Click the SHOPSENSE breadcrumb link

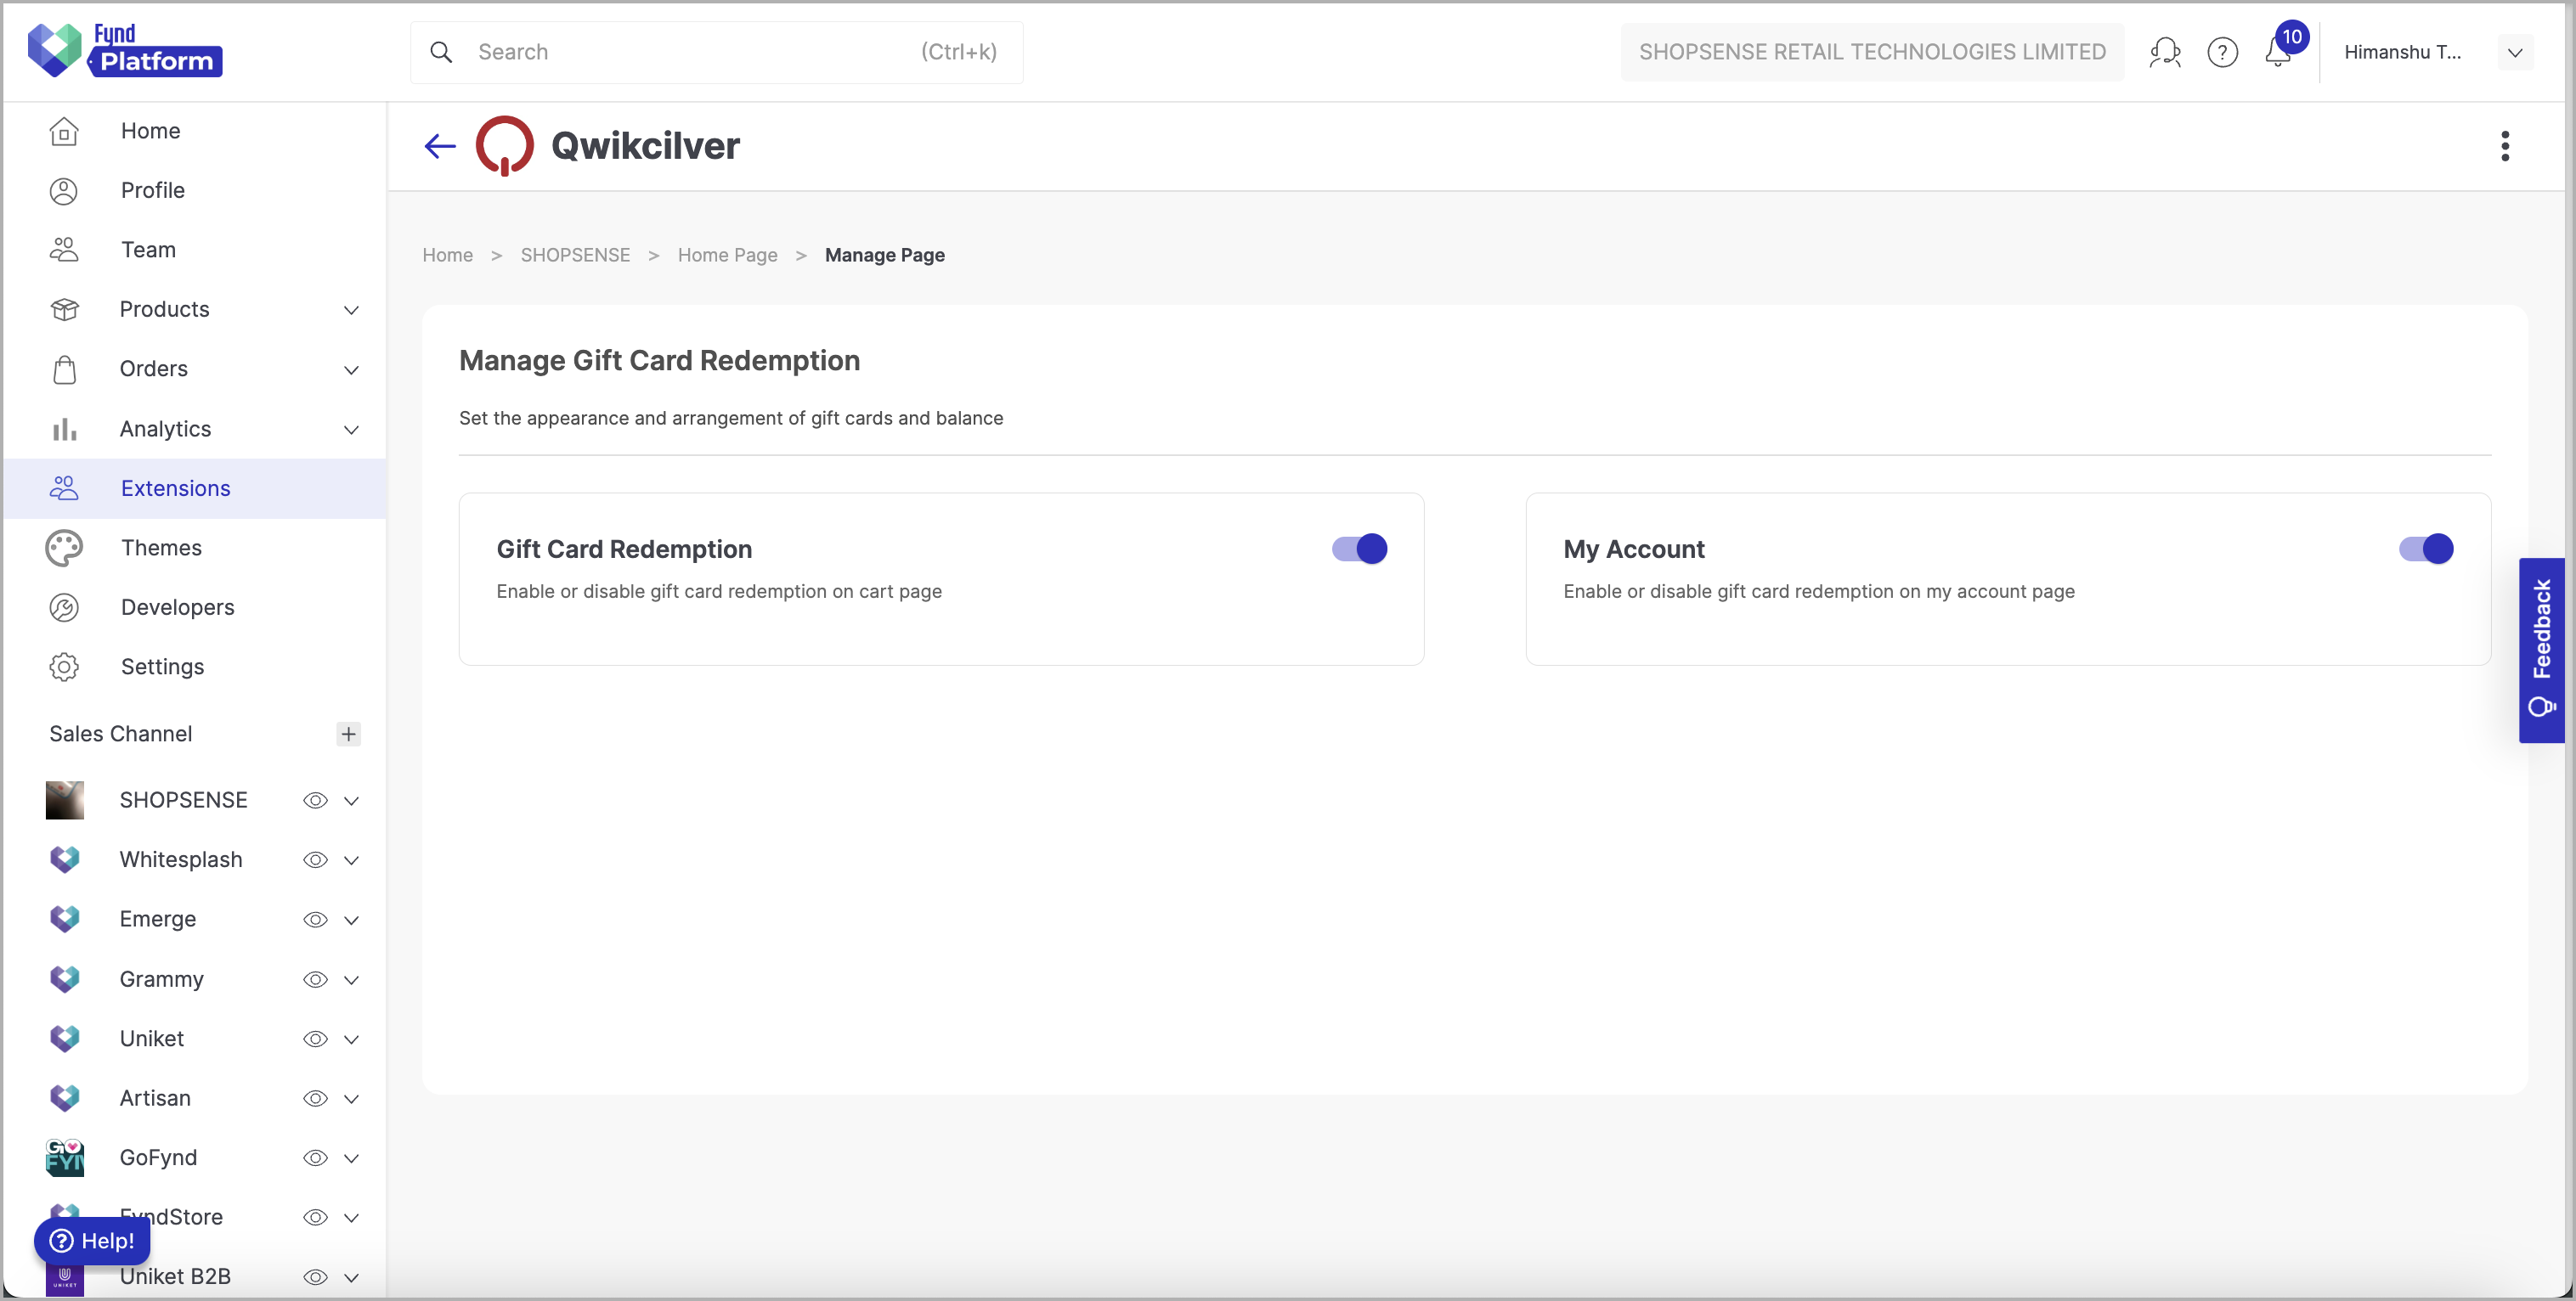click(575, 256)
